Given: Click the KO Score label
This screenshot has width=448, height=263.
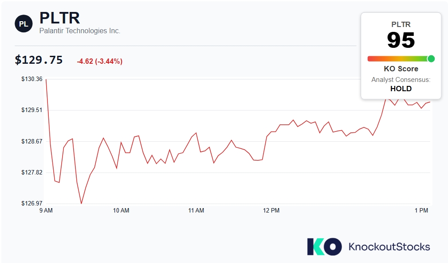Looking at the screenshot, I should tap(401, 69).
